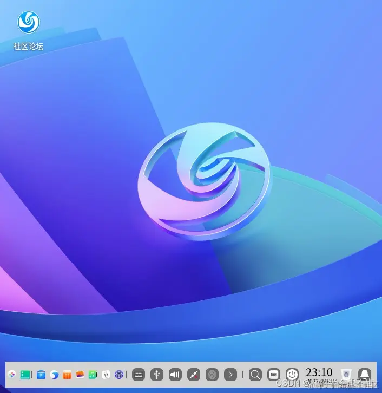Launch the Deepin browser from the dock
This screenshot has width=382, height=393.
(54, 375)
